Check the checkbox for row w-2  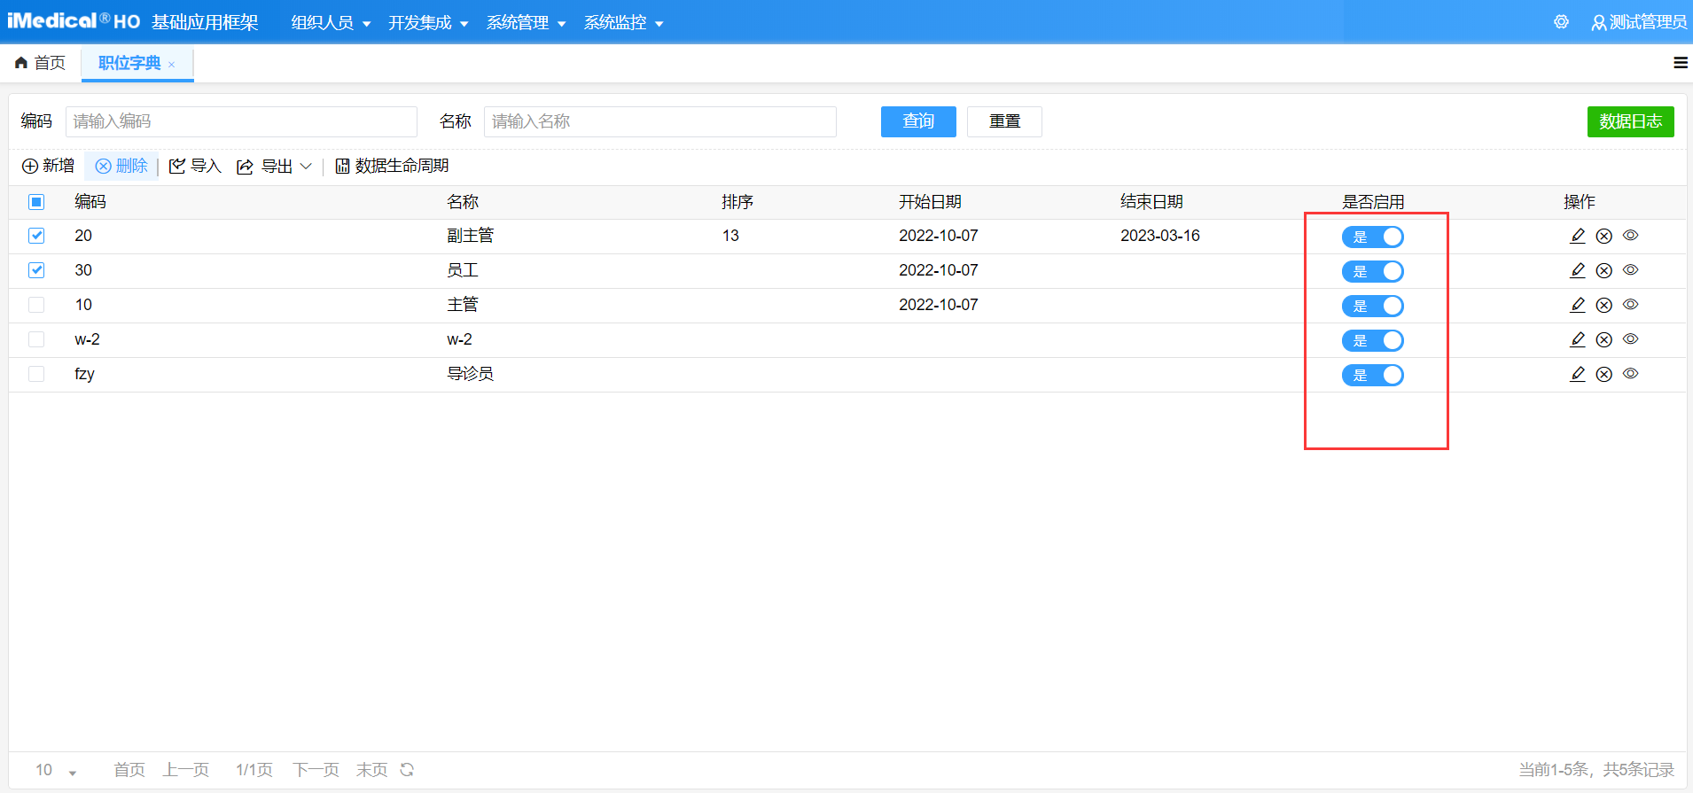tap(36, 339)
